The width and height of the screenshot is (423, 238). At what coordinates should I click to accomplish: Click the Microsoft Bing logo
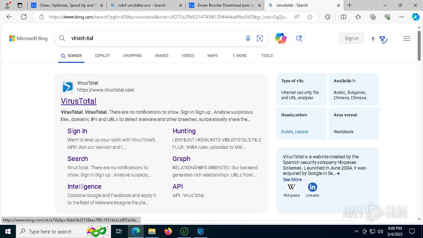(28, 38)
